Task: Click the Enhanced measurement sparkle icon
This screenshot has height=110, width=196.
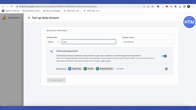Action: pos(52,51)
